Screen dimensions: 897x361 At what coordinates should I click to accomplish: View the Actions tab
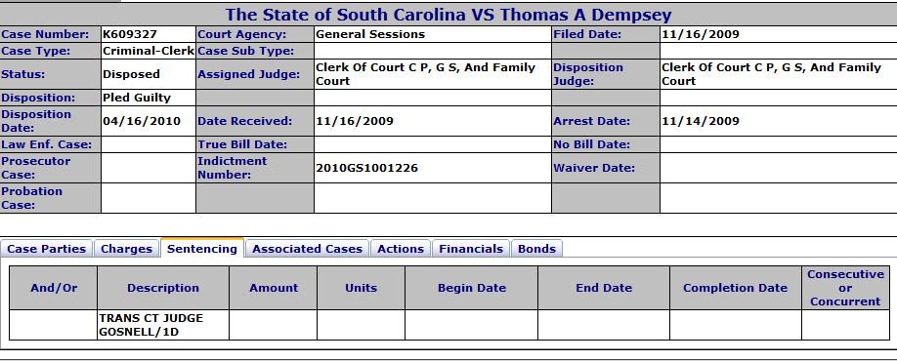tap(401, 249)
